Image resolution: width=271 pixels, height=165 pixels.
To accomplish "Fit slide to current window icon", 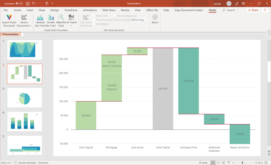I will tap(266, 162).
